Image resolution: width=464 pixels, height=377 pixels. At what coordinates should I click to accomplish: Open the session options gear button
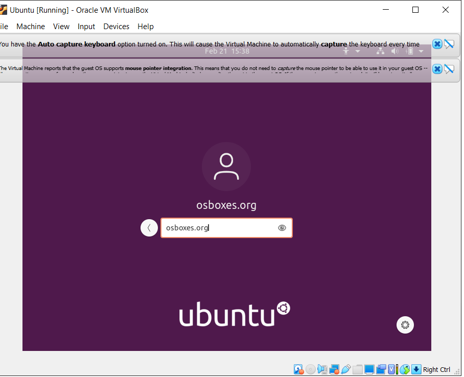tap(405, 325)
